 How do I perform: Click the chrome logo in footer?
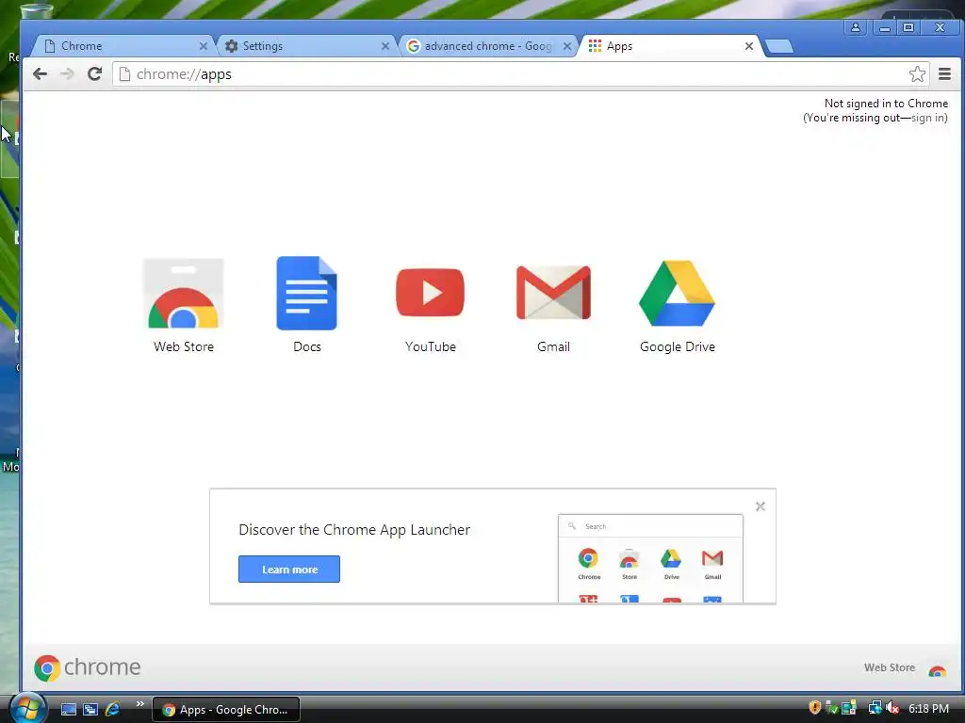(88, 667)
